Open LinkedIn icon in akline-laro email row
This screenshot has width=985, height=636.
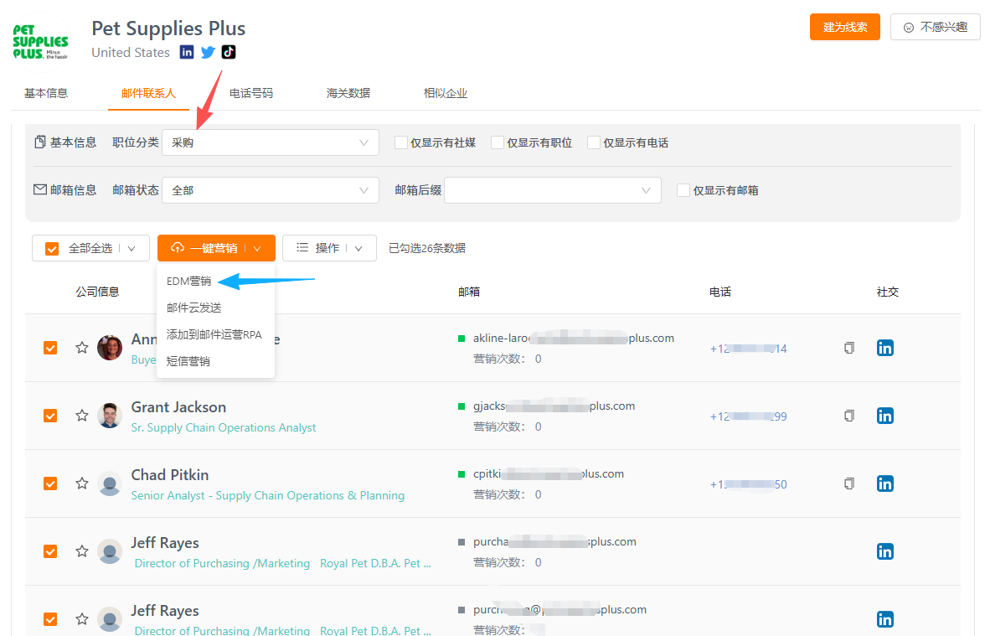point(885,348)
